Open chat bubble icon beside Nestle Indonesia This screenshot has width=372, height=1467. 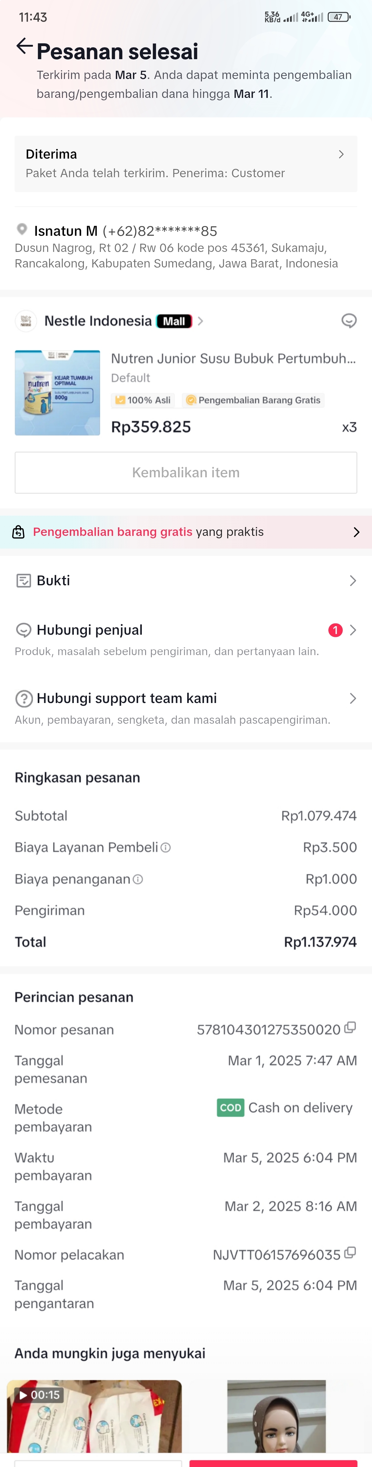(x=349, y=321)
